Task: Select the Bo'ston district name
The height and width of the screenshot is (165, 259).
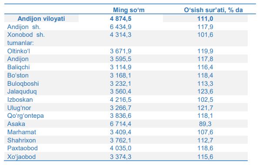Action: [18, 75]
